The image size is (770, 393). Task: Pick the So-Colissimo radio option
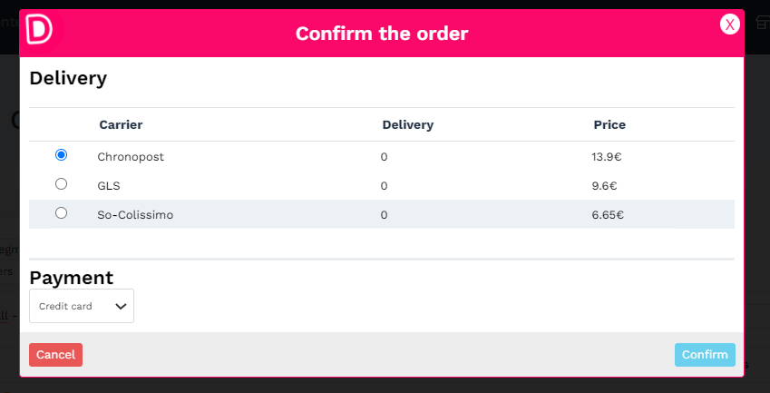click(x=61, y=212)
